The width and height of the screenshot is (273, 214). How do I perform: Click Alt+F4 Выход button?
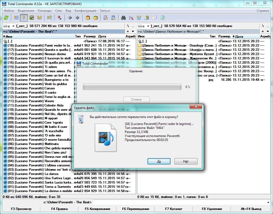(251, 209)
